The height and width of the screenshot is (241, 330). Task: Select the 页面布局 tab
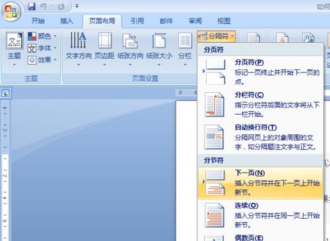coord(102,21)
